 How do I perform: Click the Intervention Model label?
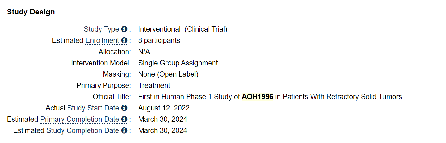click(101, 63)
